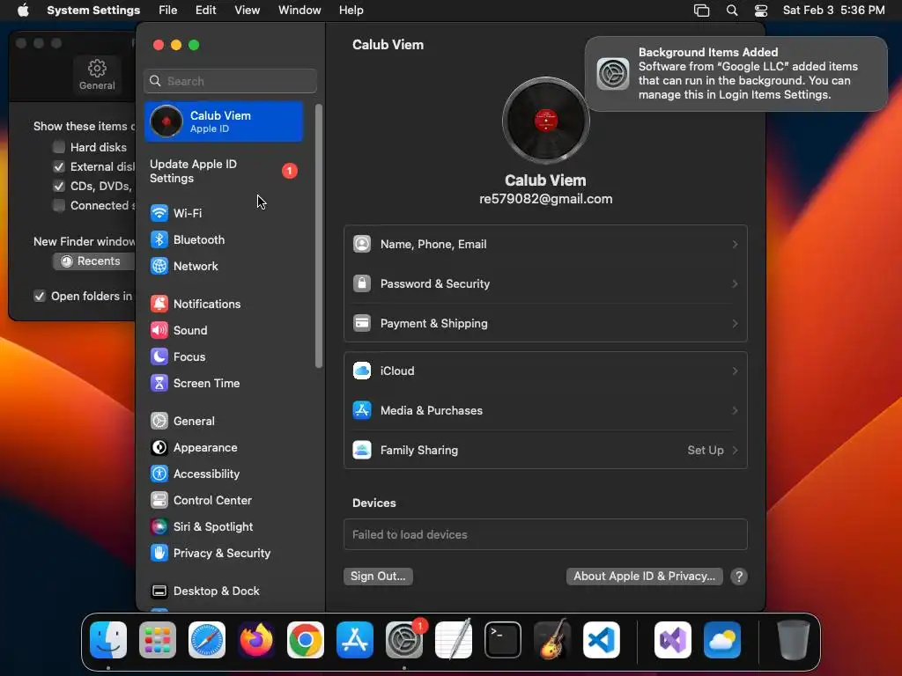Open Payment & Shipping row
The height and width of the screenshot is (676, 902).
coord(545,324)
